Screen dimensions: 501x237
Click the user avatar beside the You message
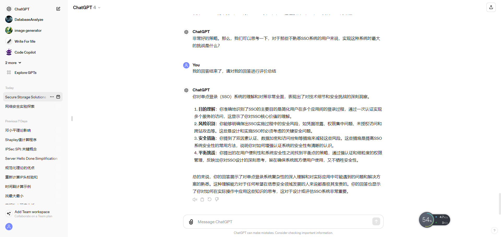(186, 65)
